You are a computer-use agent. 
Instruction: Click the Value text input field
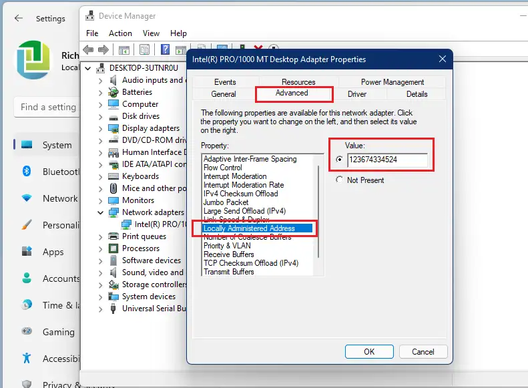388,160
